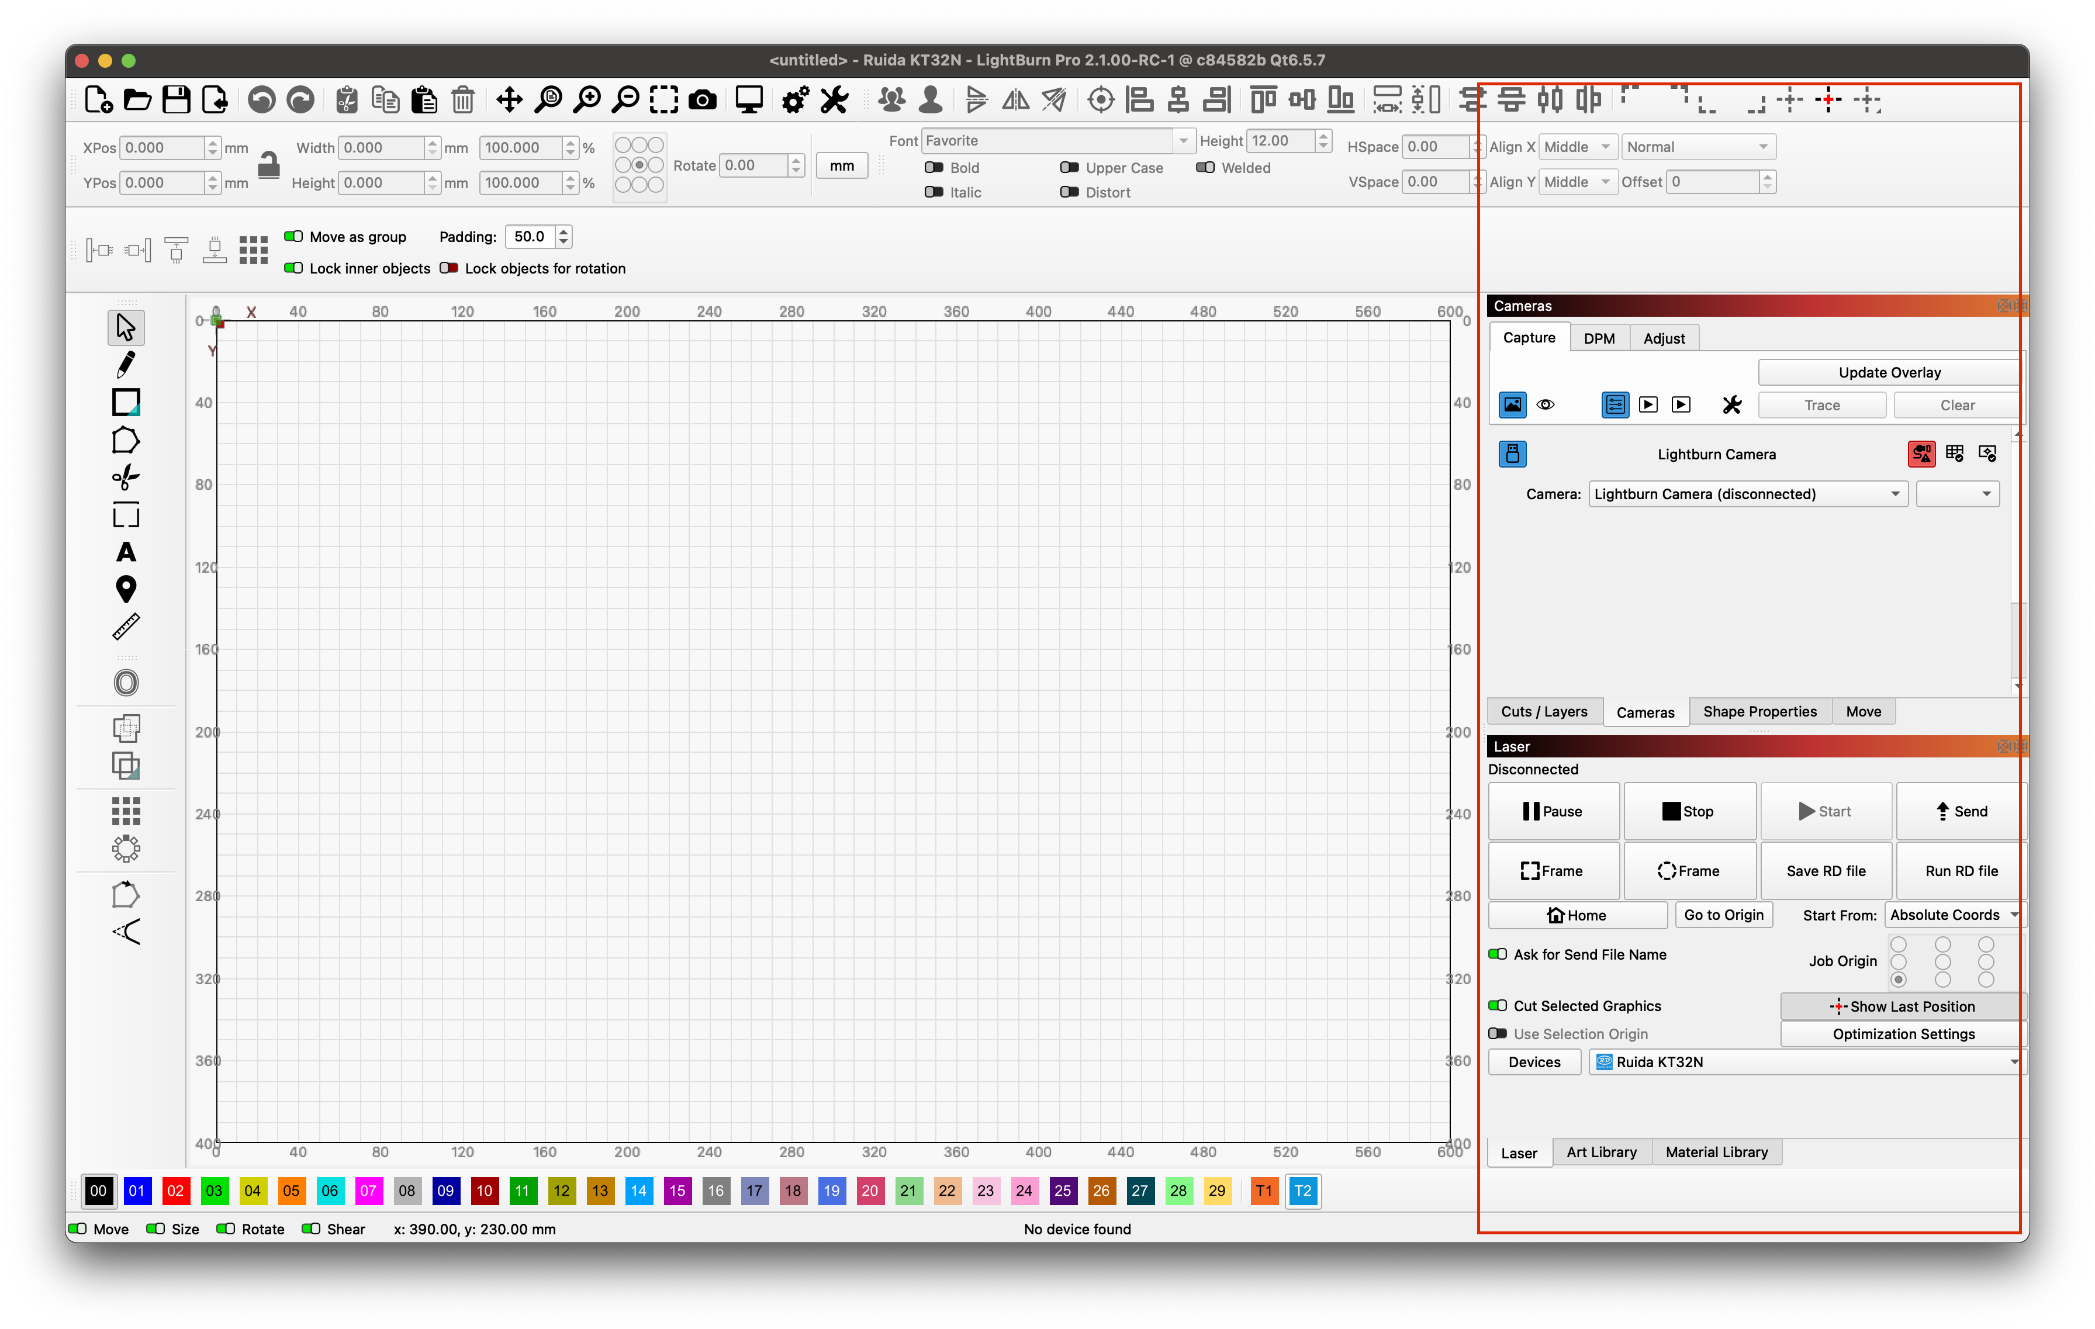Screen dimensions: 2095x1329
Task: Open the Align Y dropdown
Action: coord(1577,182)
